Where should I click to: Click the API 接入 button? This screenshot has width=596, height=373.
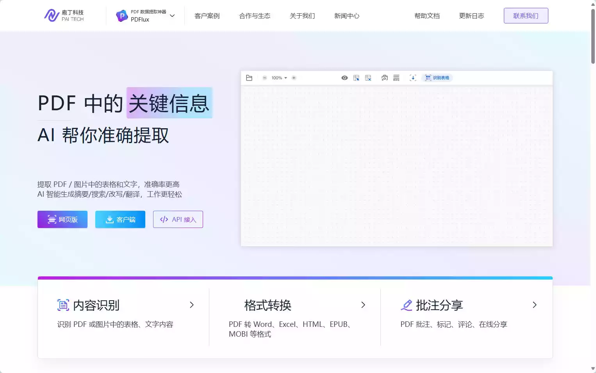[178, 219]
